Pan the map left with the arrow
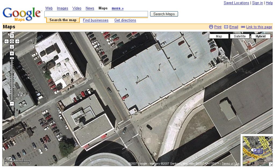 point(6,41)
